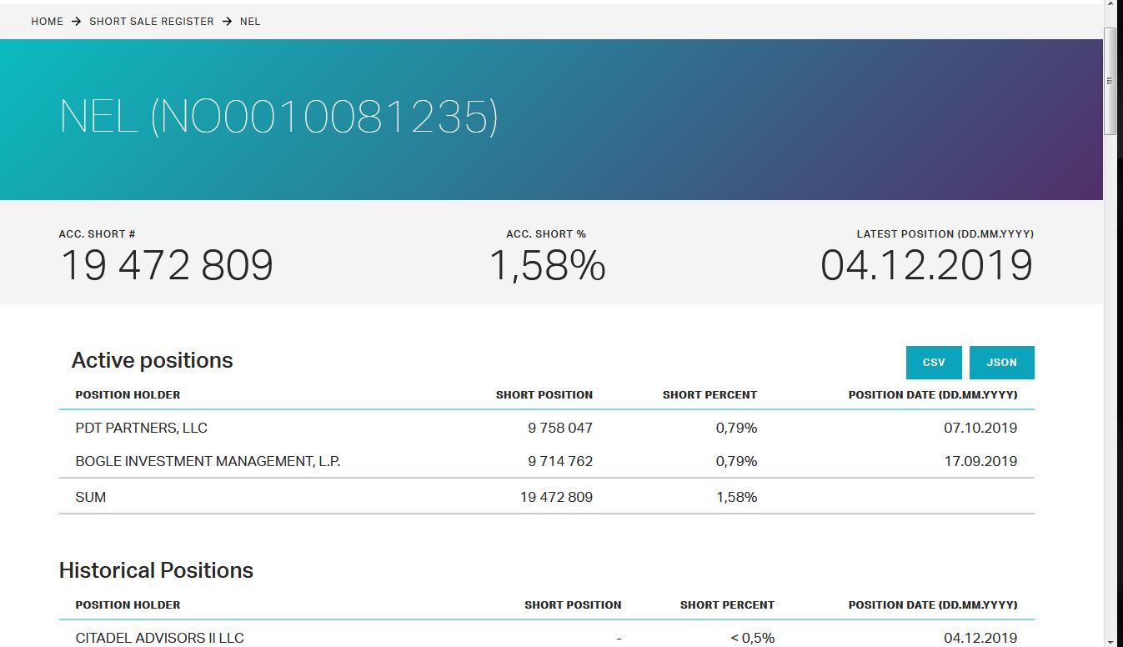Open the SHORT SALE REGISTER breadcrumb
1123x647 pixels.
point(152,22)
